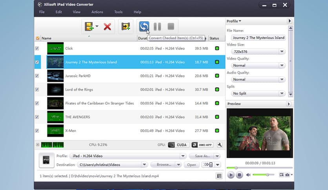Uncheck Pirates of the Caribbean row

tap(37, 103)
